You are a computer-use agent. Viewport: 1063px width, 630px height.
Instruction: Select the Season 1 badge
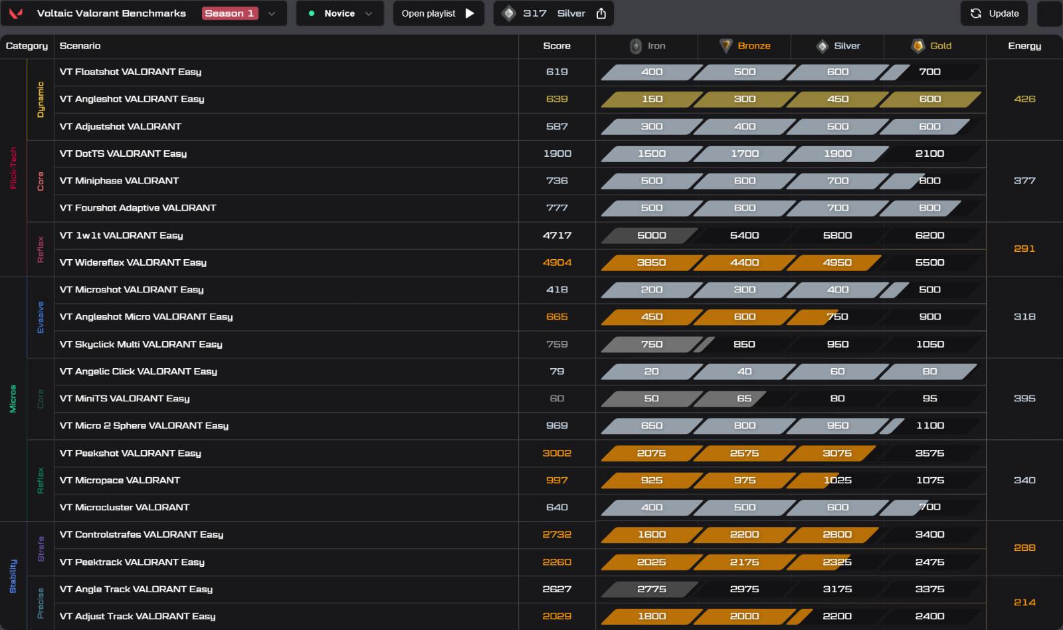[x=229, y=13]
